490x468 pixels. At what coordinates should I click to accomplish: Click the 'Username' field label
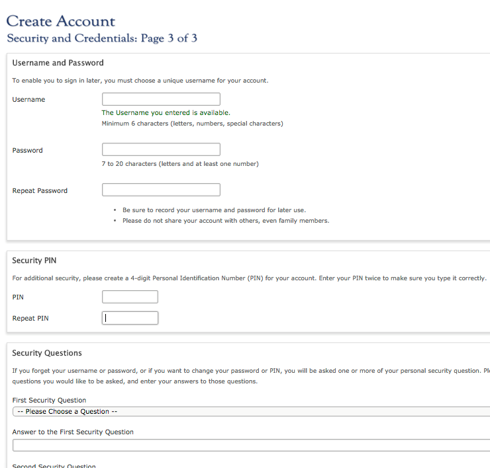pyautogui.click(x=28, y=100)
